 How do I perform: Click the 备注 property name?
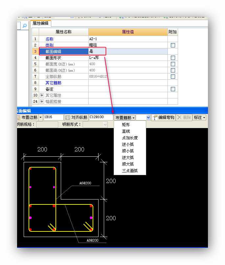49,89
